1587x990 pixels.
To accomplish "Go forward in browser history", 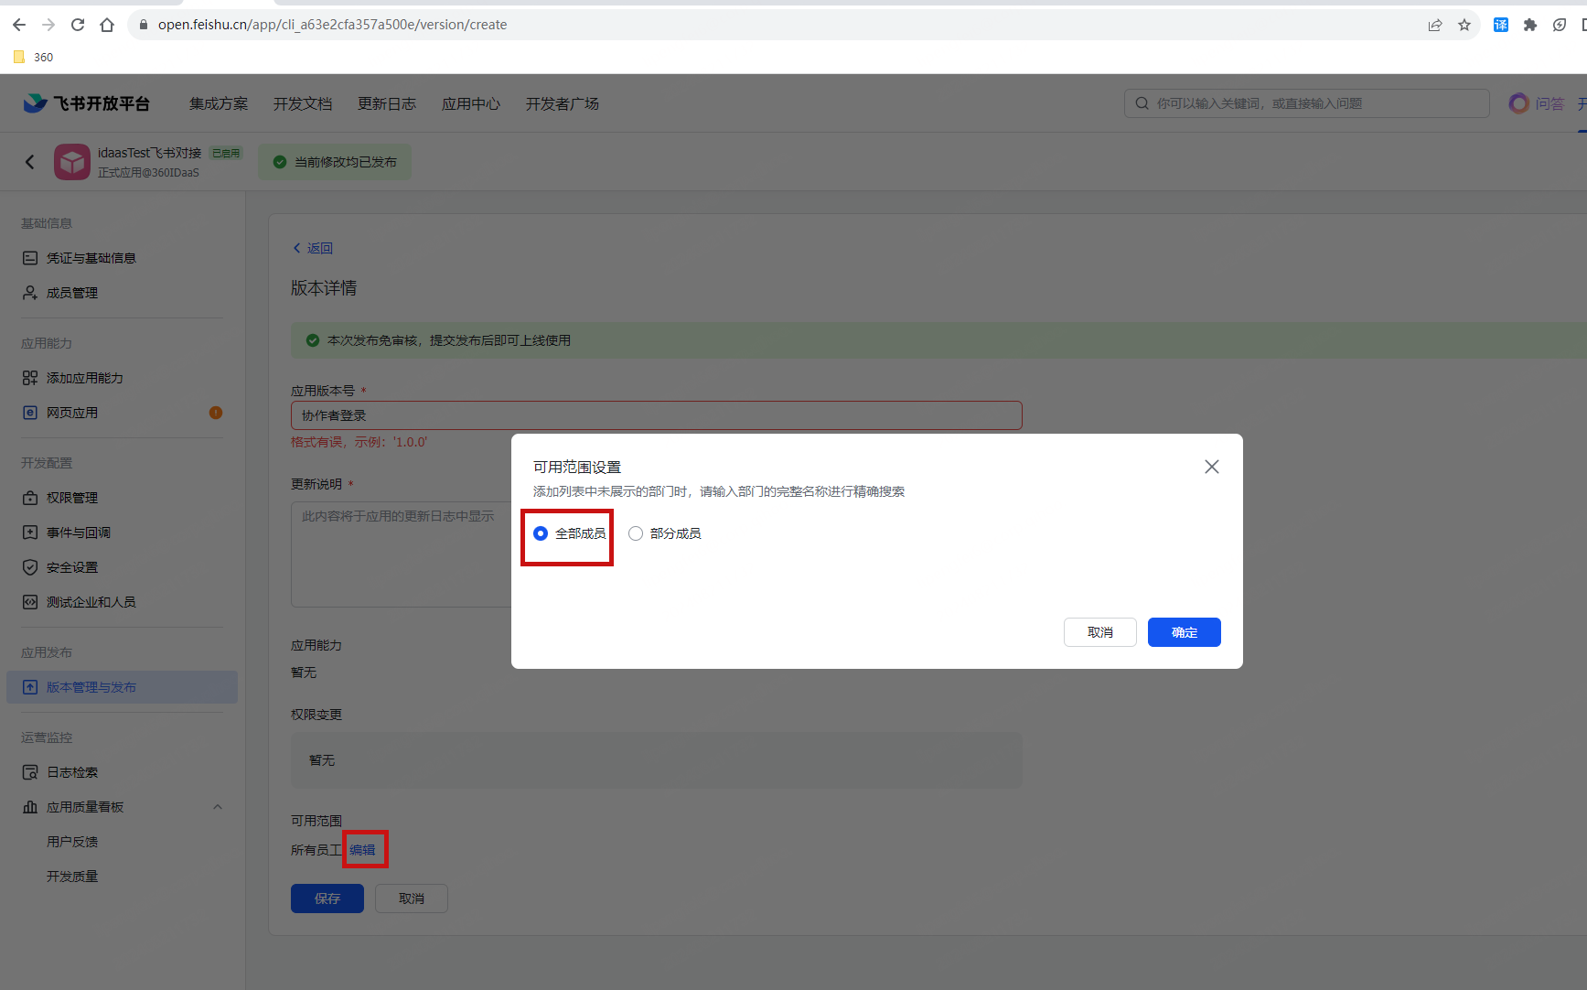I will pyautogui.click(x=48, y=25).
